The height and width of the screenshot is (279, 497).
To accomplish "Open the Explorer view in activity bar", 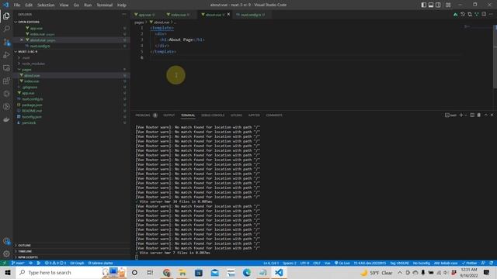I will pyautogui.click(x=6, y=15).
